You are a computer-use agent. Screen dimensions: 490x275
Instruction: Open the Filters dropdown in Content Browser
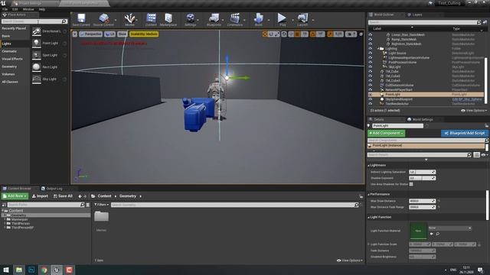click(101, 205)
